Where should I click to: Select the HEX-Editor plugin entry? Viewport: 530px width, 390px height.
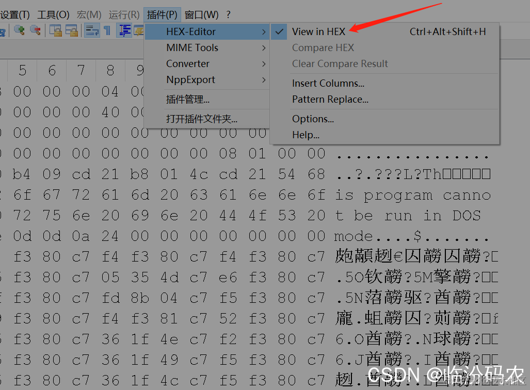click(207, 32)
